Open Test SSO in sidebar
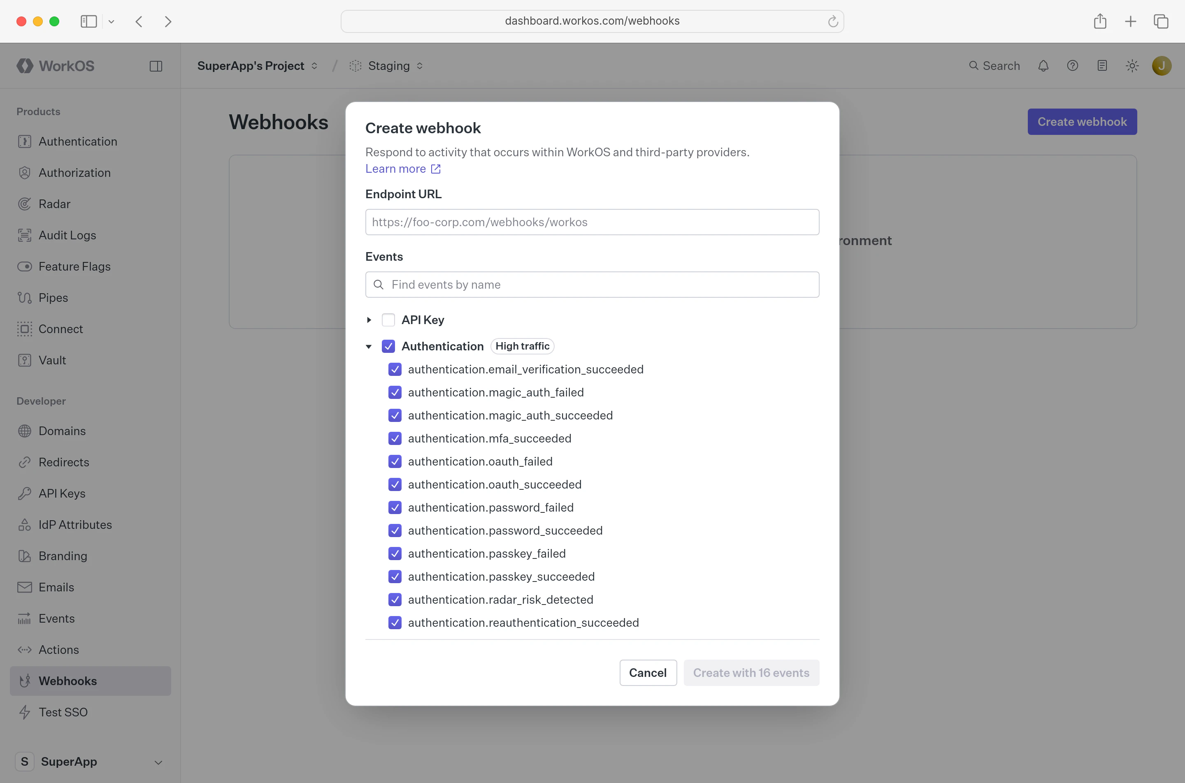 coord(91,712)
